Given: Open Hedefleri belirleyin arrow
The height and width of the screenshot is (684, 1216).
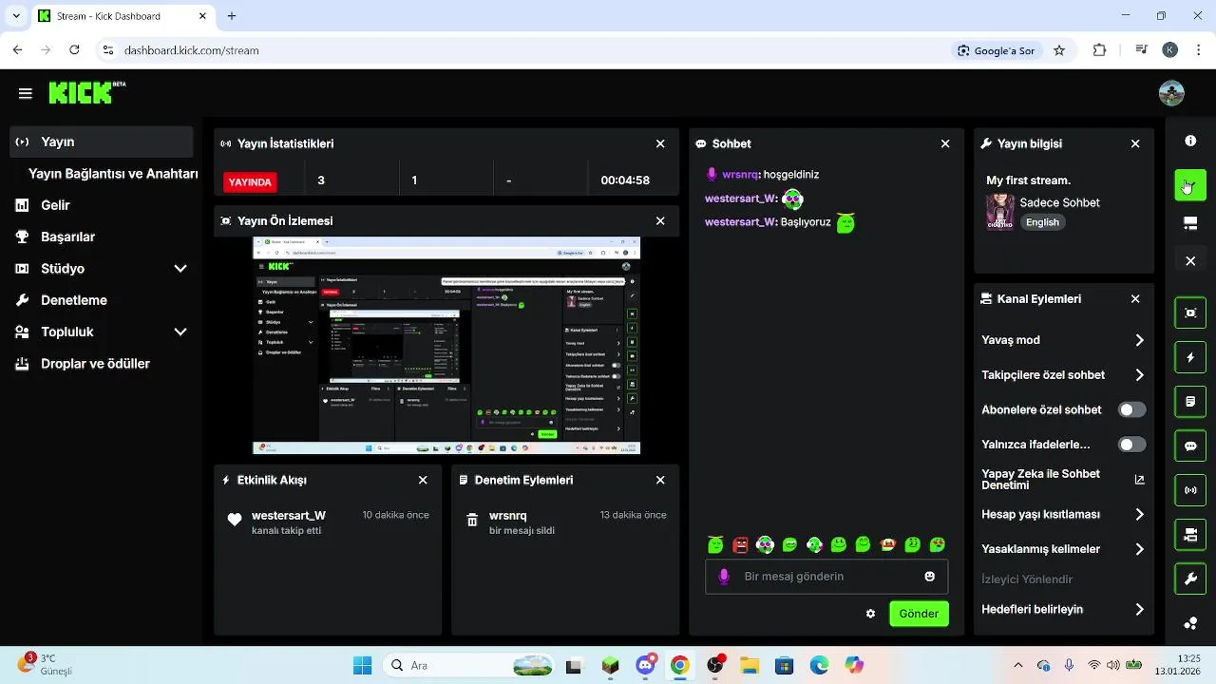Looking at the screenshot, I should tap(1139, 610).
